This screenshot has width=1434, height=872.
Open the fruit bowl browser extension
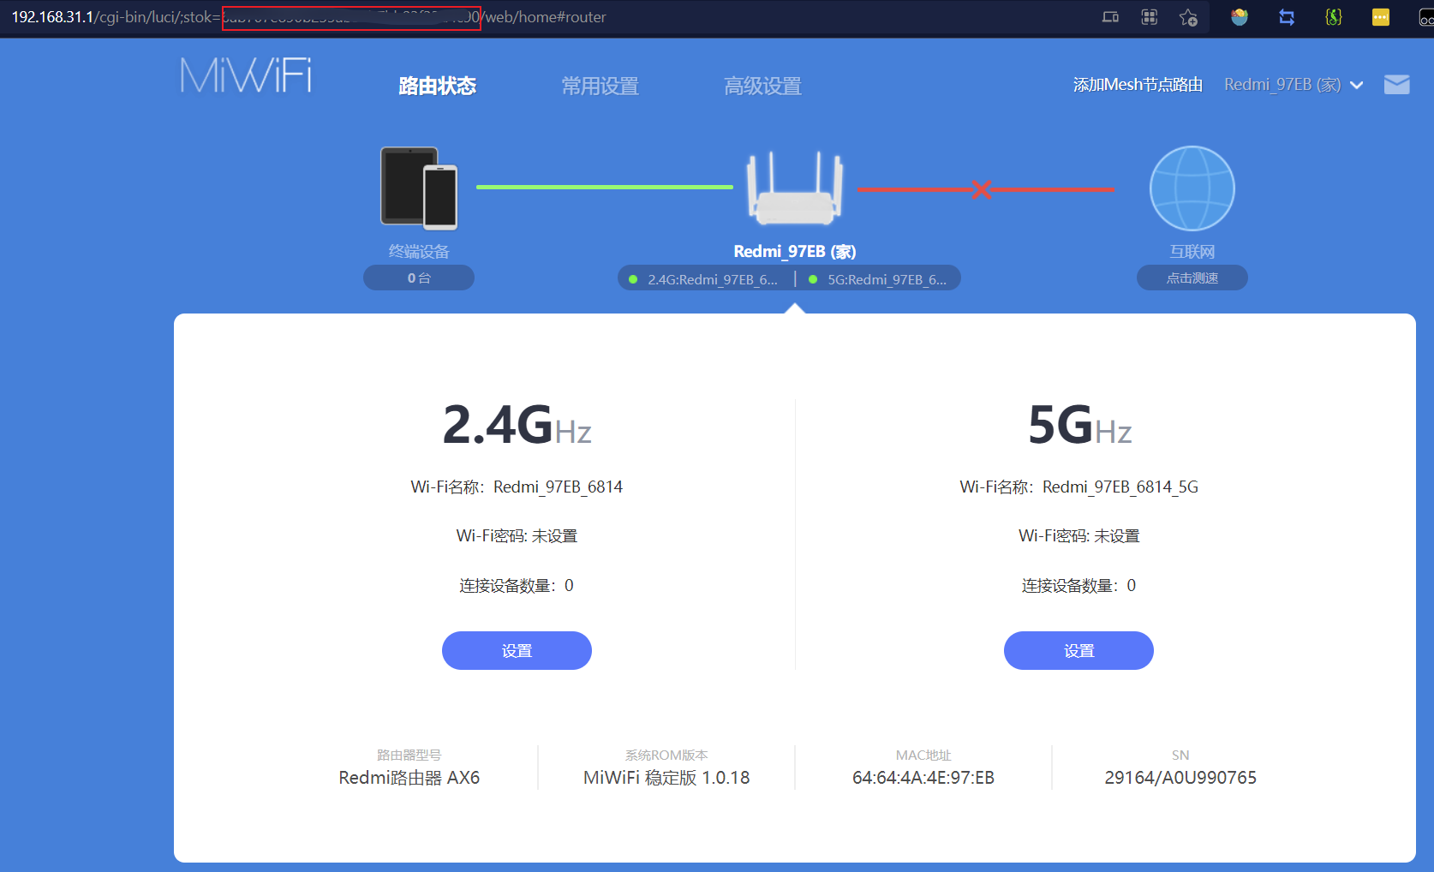1240,17
